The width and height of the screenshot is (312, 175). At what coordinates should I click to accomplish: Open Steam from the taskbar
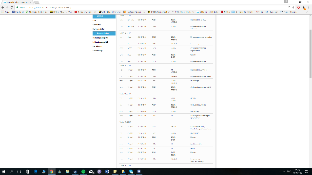pyautogui.click(x=75, y=172)
